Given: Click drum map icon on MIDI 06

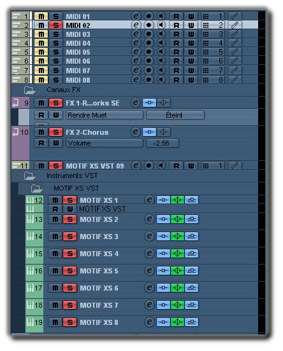Looking at the screenshot, I should 206,61.
